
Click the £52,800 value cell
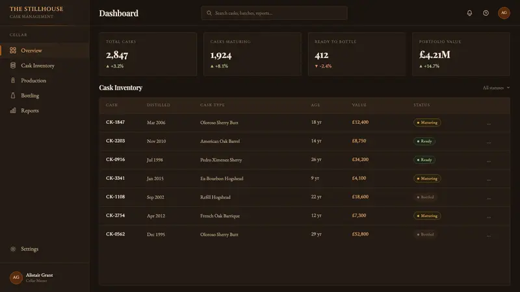click(360, 234)
